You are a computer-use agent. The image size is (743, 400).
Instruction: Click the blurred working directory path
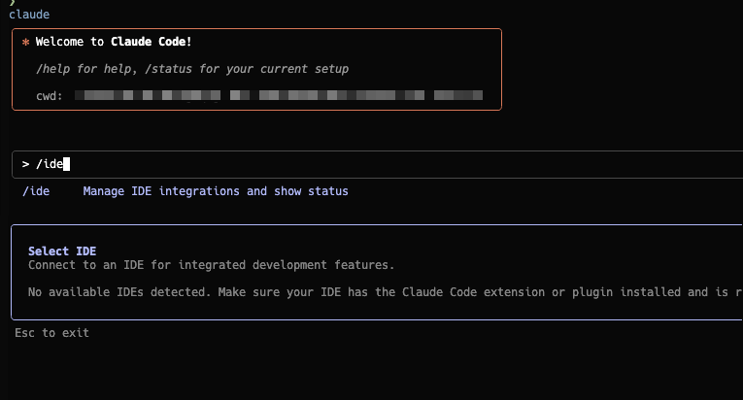pyautogui.click(x=279, y=95)
